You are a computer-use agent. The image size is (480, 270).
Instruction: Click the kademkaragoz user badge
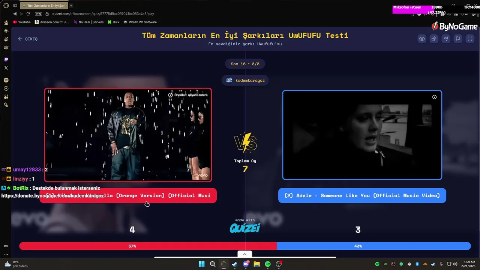[x=245, y=80]
